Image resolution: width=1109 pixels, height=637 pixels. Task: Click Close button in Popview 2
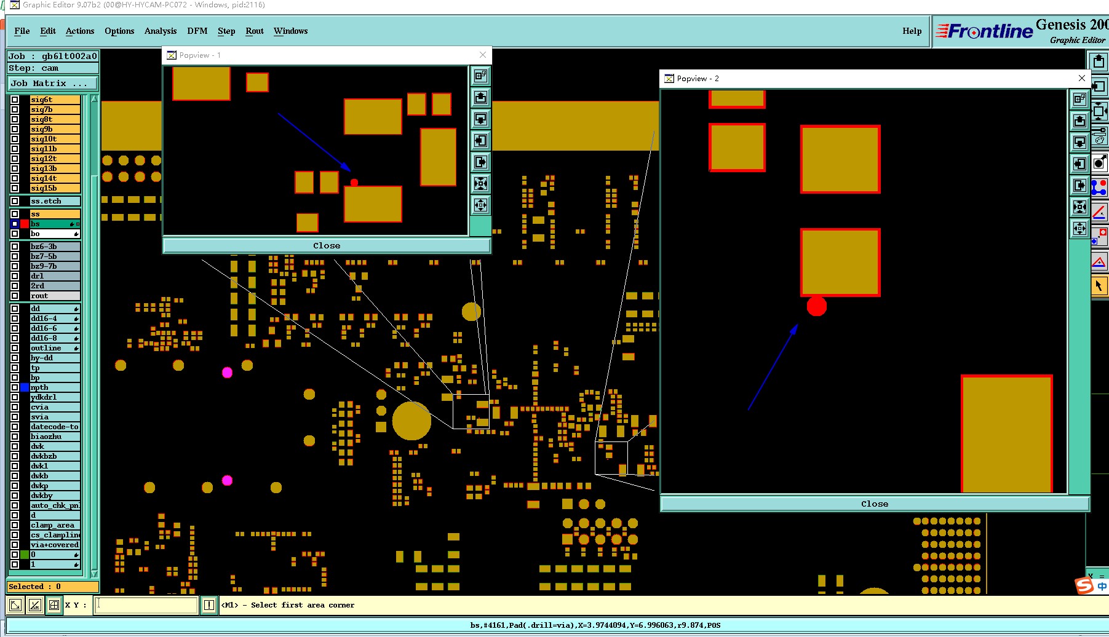(x=875, y=504)
